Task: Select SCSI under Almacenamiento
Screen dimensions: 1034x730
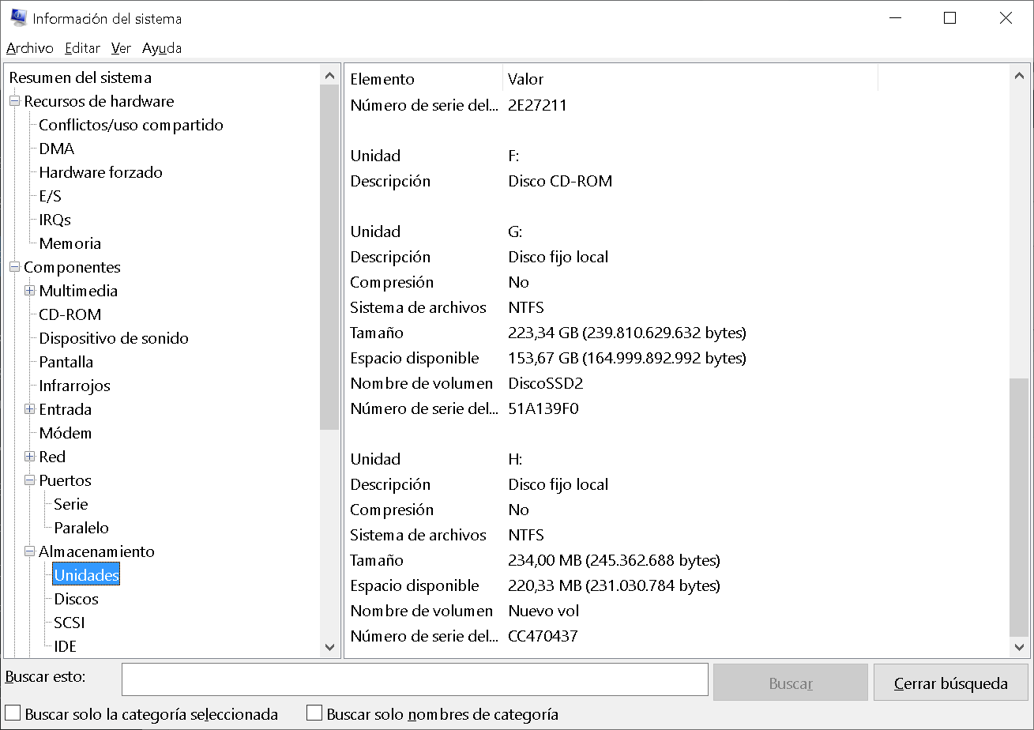Action: point(68,623)
